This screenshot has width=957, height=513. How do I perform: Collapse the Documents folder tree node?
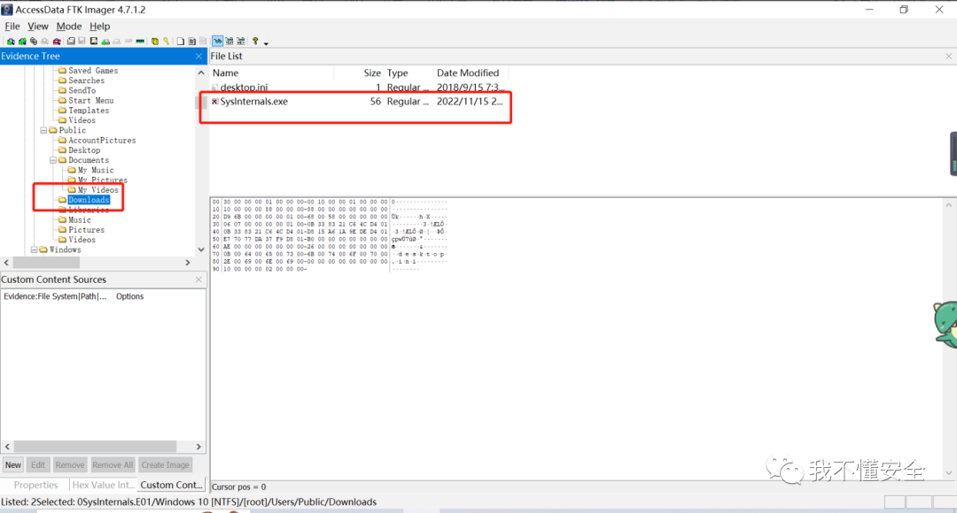[53, 160]
